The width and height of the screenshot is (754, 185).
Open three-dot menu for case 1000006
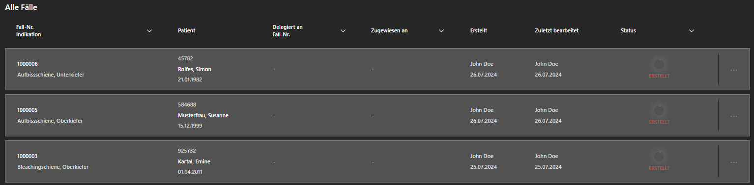[734, 70]
